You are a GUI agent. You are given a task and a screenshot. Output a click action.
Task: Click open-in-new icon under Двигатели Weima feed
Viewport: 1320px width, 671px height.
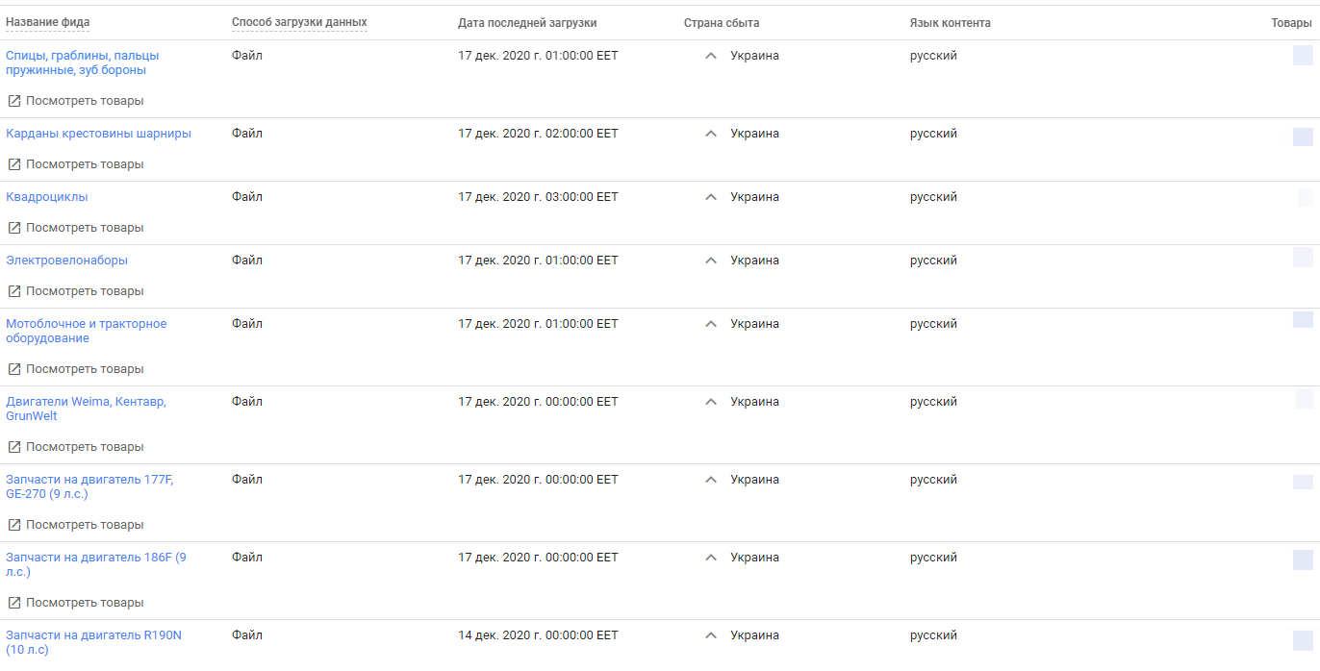14,447
